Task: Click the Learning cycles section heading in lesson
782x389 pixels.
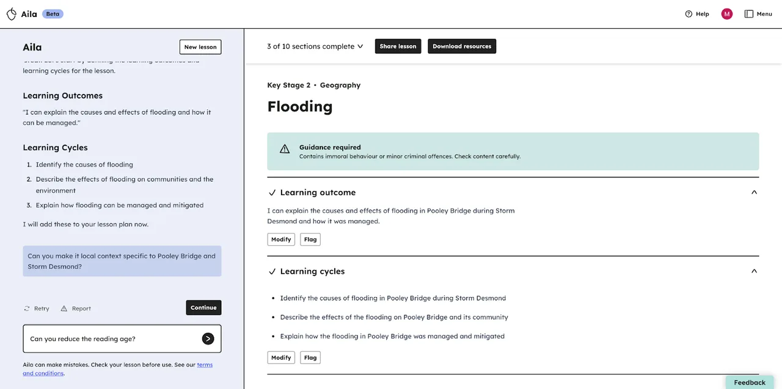Action: [312, 271]
